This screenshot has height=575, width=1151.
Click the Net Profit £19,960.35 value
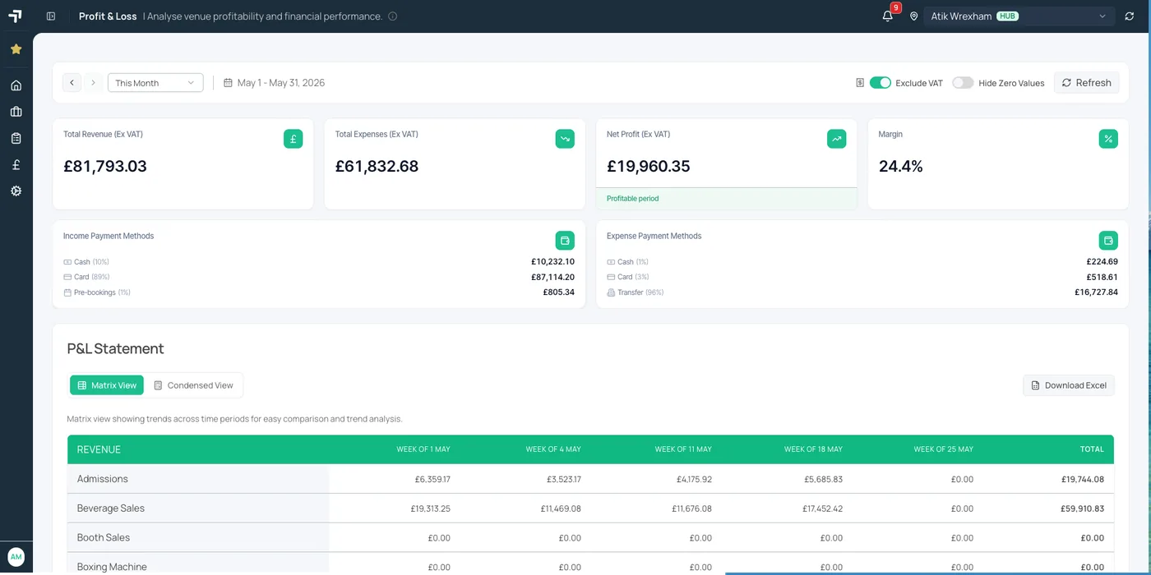pyautogui.click(x=649, y=166)
